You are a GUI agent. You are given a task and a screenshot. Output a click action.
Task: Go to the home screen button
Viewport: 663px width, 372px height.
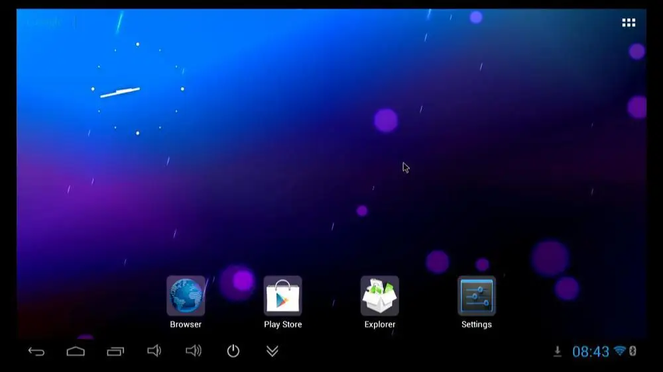[x=76, y=351]
